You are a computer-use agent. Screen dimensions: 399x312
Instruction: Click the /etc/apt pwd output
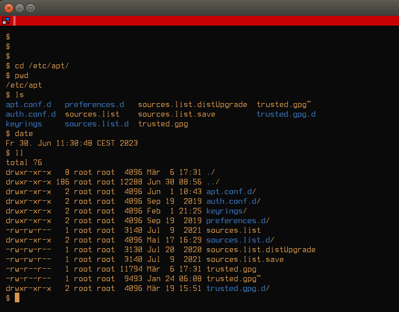pos(24,85)
